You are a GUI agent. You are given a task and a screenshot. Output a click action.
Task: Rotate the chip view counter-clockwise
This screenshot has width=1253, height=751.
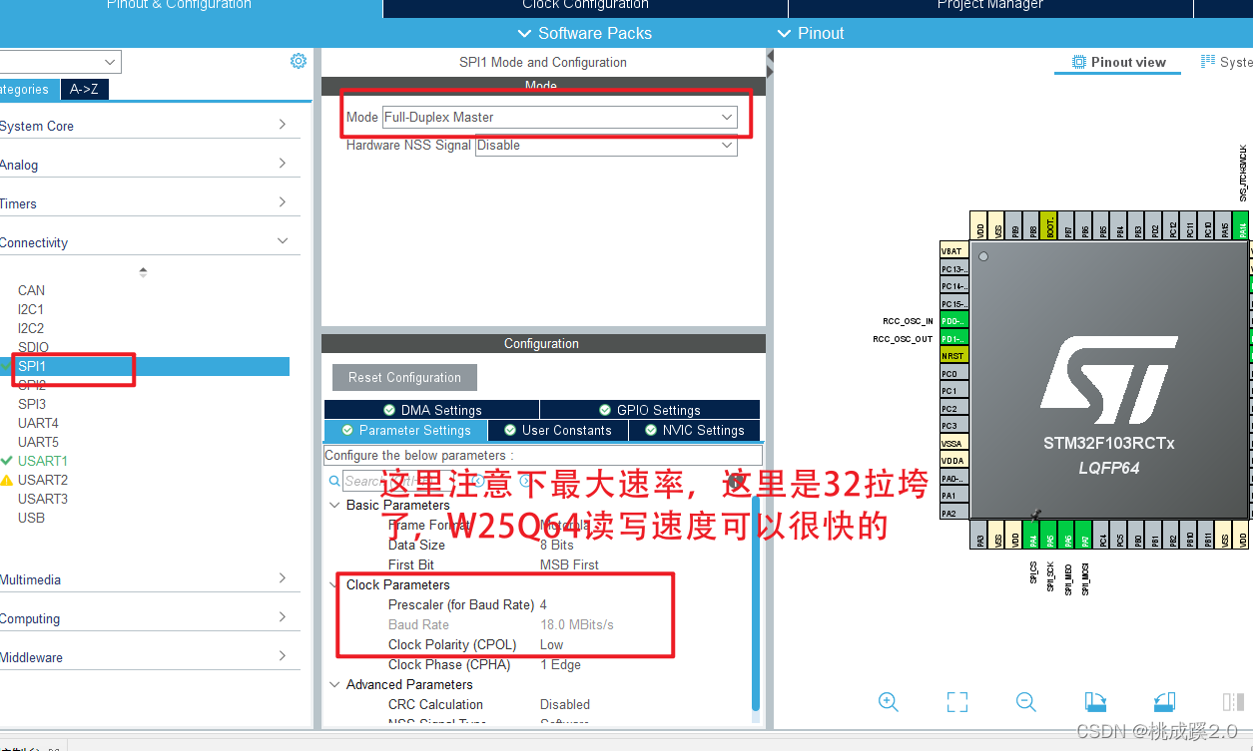(1163, 701)
